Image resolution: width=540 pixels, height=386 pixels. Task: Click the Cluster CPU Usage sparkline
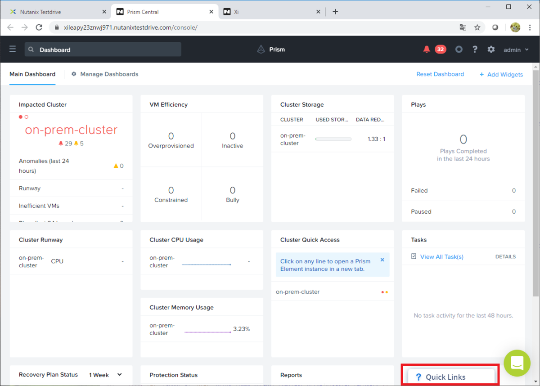pyautogui.click(x=207, y=265)
